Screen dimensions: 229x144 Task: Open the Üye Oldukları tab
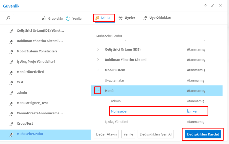click(x=157, y=18)
